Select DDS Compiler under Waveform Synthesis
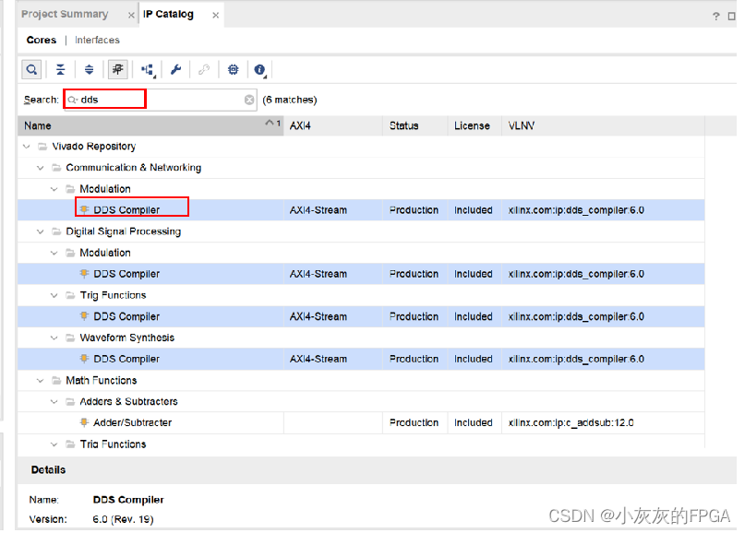This screenshot has height=533, width=745. click(x=361, y=359)
